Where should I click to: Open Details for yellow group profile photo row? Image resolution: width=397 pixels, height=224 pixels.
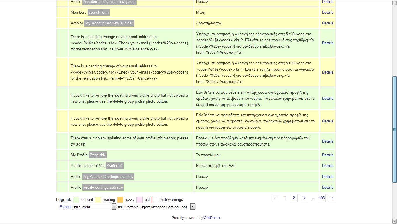[x=328, y=121]
